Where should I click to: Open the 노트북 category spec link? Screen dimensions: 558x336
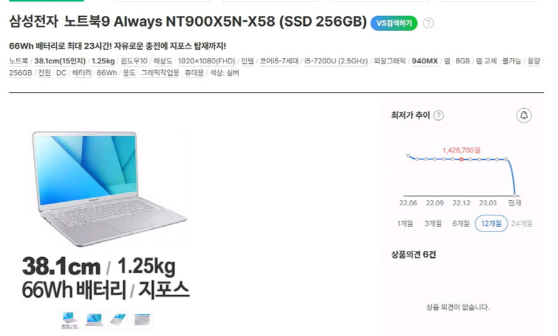18,61
